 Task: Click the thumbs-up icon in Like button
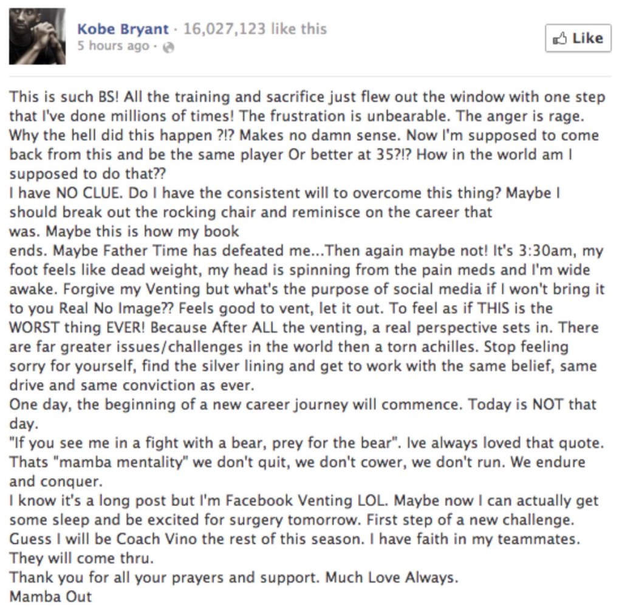point(560,38)
